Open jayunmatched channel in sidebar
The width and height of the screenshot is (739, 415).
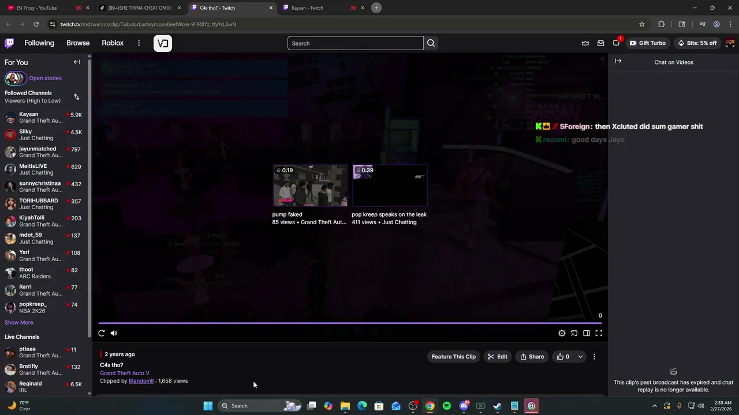click(43, 152)
